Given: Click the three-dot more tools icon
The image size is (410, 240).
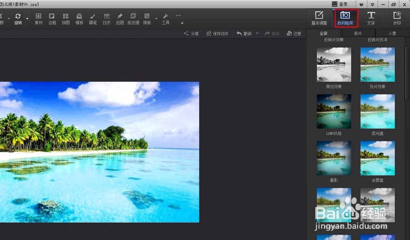Looking at the screenshot, I should pyautogui.click(x=178, y=16).
